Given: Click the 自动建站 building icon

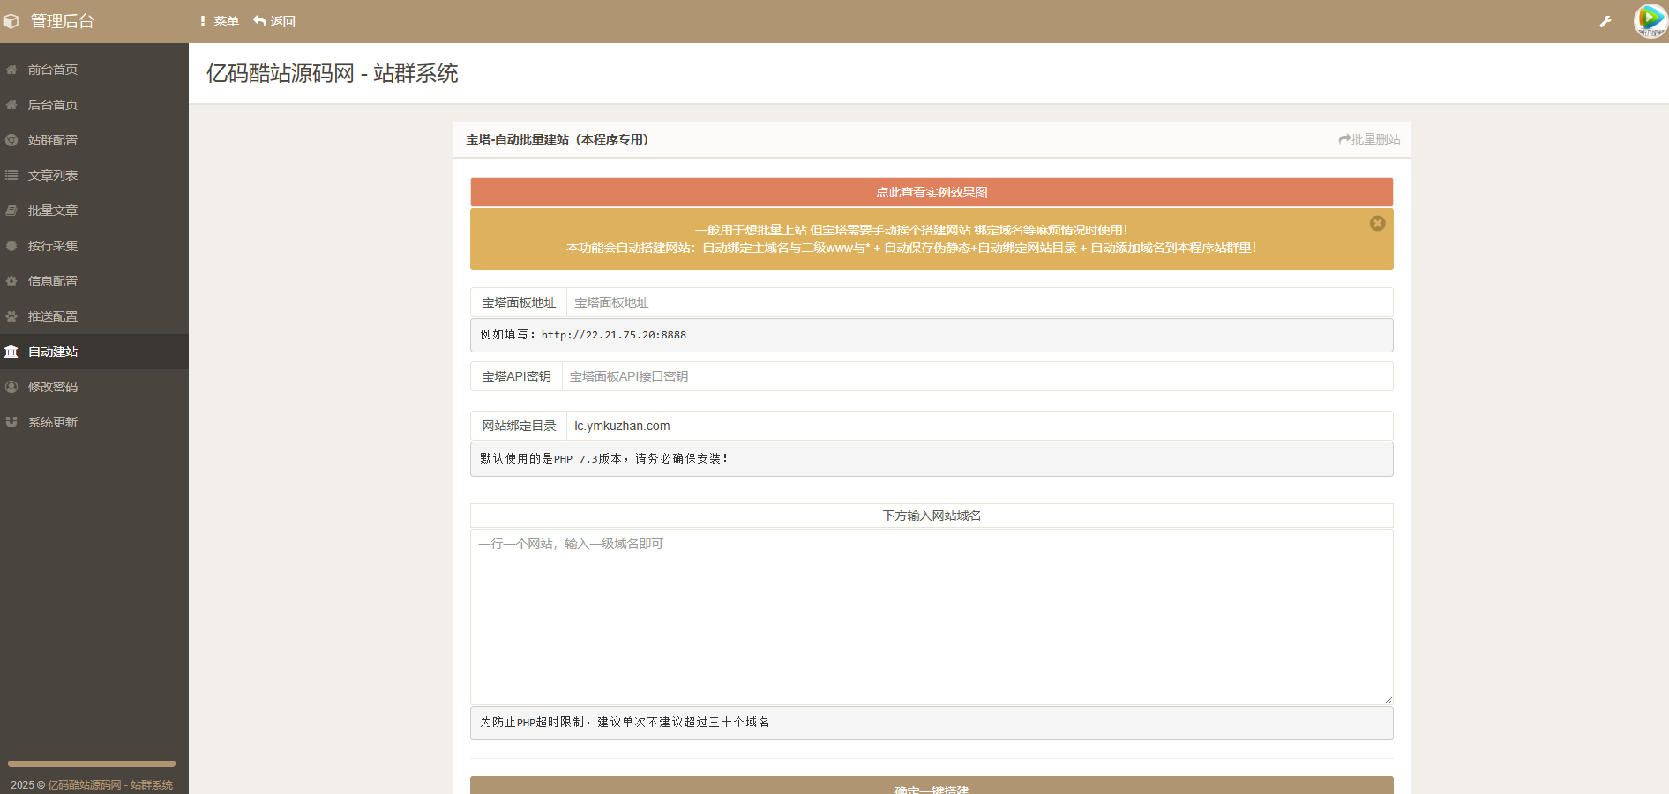Looking at the screenshot, I should tap(11, 352).
